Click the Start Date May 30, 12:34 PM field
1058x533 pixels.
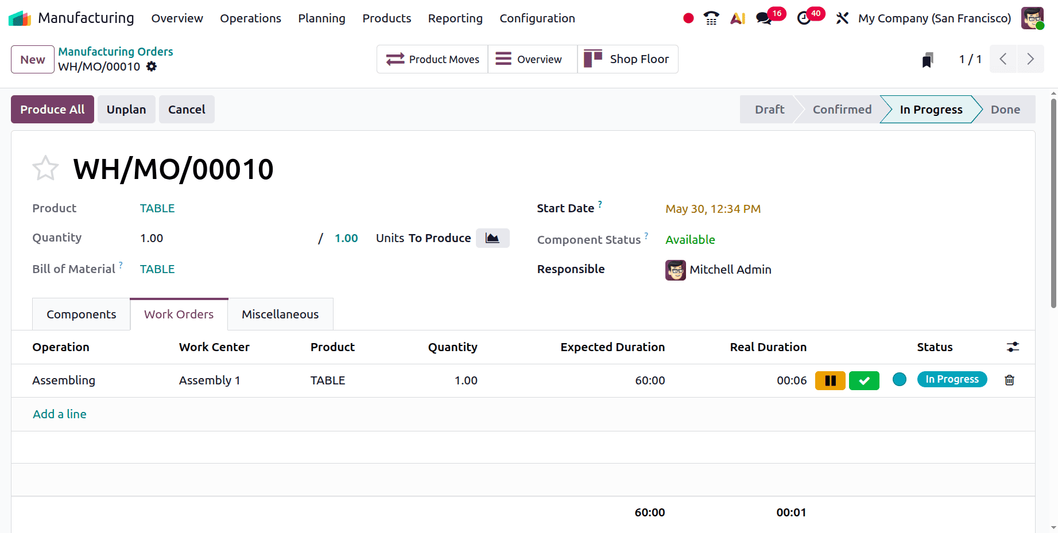pos(713,209)
